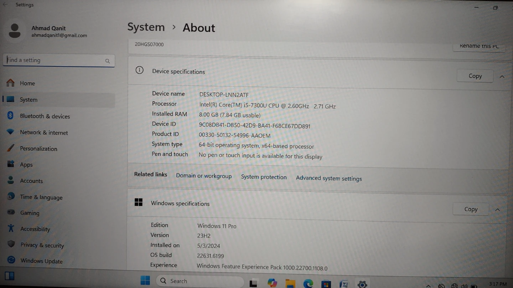
Task: Click the Privacy & security shield icon
Action: tap(11, 244)
